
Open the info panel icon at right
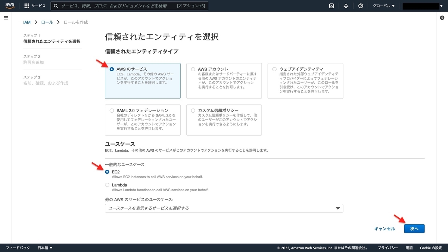442,18
